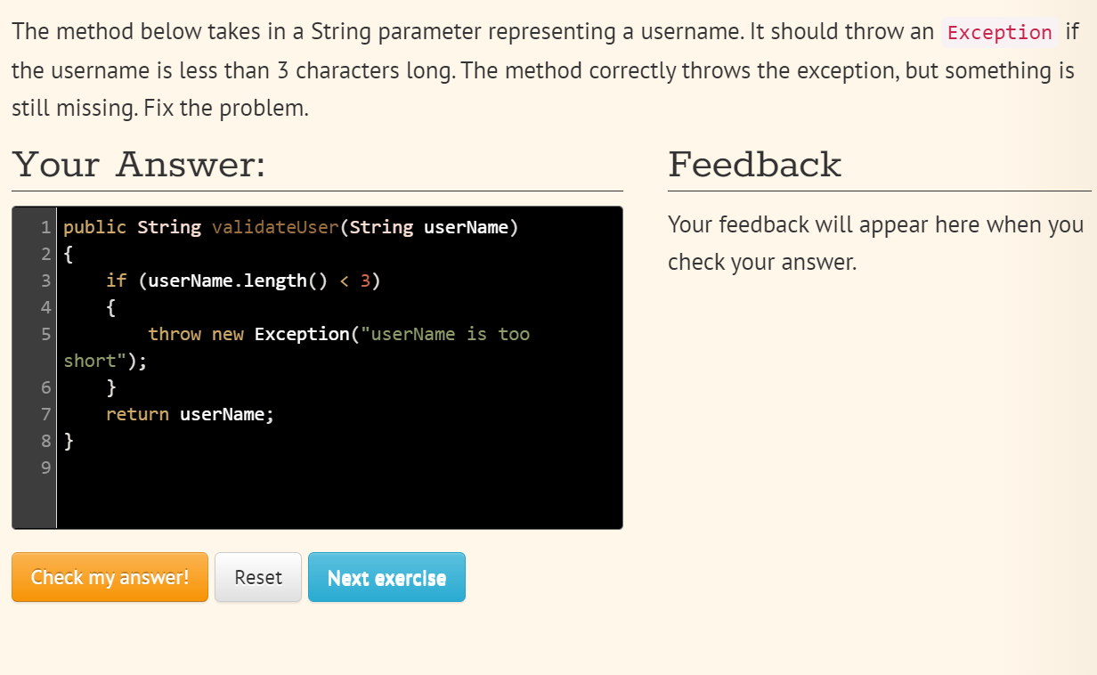Click the public keyword on line 1
The height and width of the screenshot is (675, 1097).
pyautogui.click(x=95, y=227)
